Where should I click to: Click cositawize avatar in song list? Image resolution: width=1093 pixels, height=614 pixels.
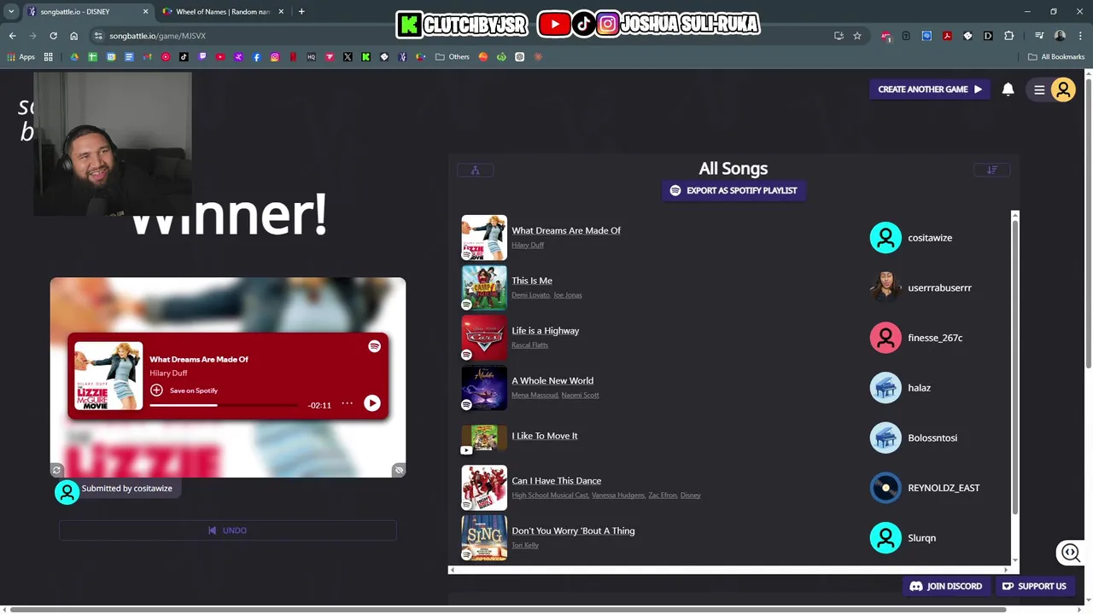(886, 238)
